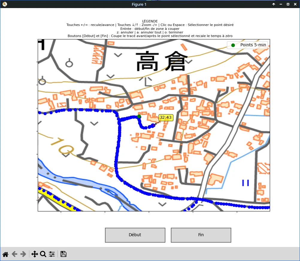Click the 'Points 5-min' legend text
This screenshot has height=261, width=300.
tap(253, 45)
